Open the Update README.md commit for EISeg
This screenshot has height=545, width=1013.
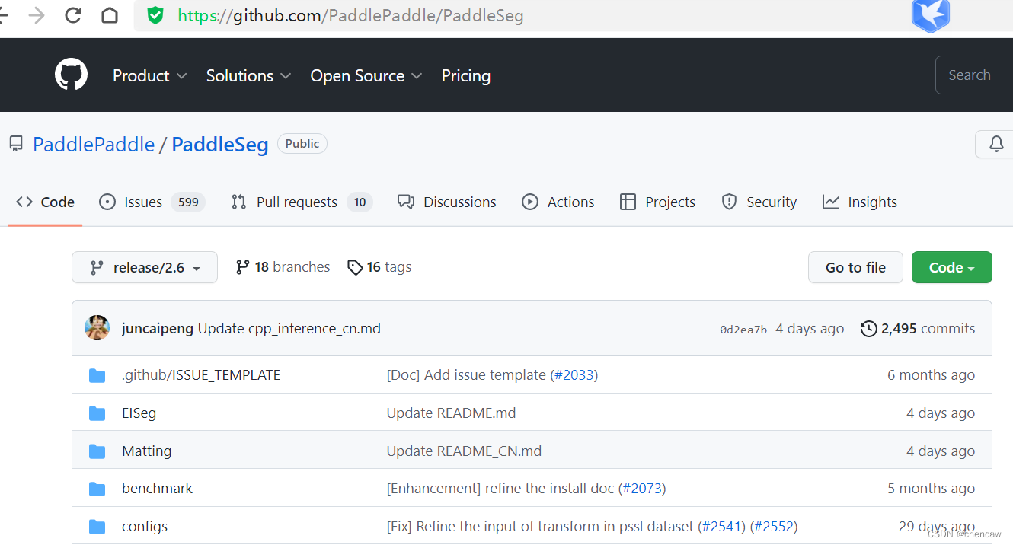(x=451, y=413)
